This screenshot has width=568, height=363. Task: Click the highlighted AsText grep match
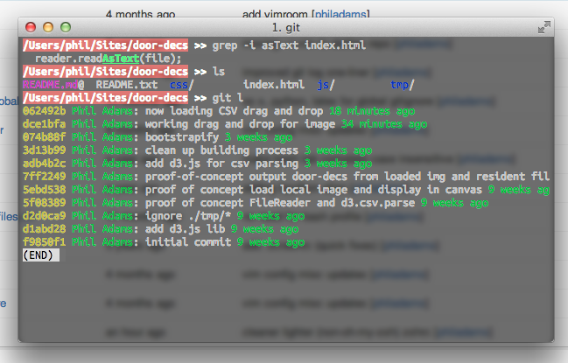[121, 59]
